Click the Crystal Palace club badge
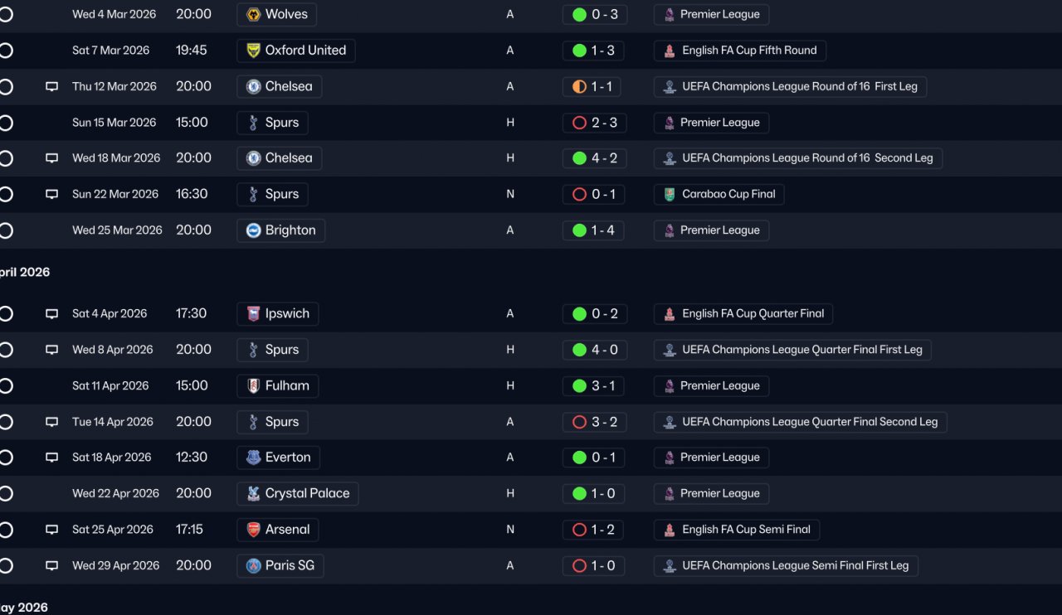The height and width of the screenshot is (615, 1062). (x=254, y=494)
